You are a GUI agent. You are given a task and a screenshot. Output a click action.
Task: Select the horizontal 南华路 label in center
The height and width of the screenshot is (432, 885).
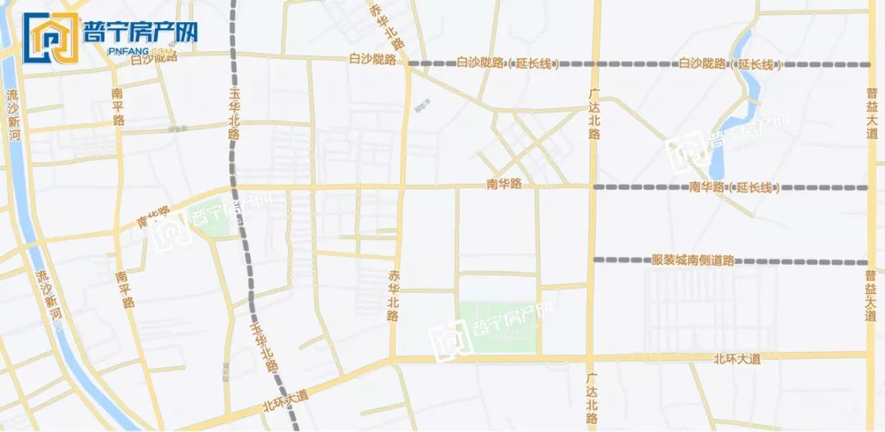coord(504,184)
